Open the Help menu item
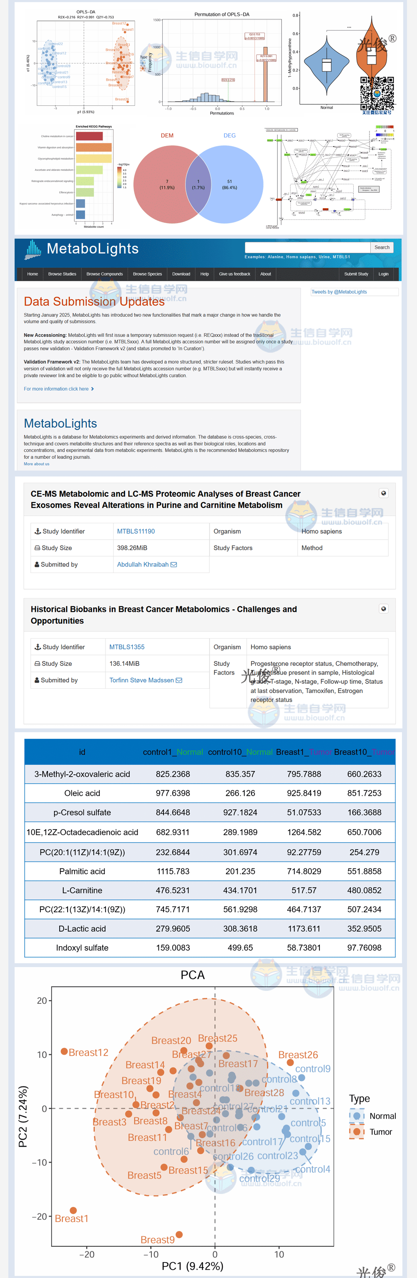Image resolution: width=417 pixels, height=1278 pixels. tap(204, 274)
